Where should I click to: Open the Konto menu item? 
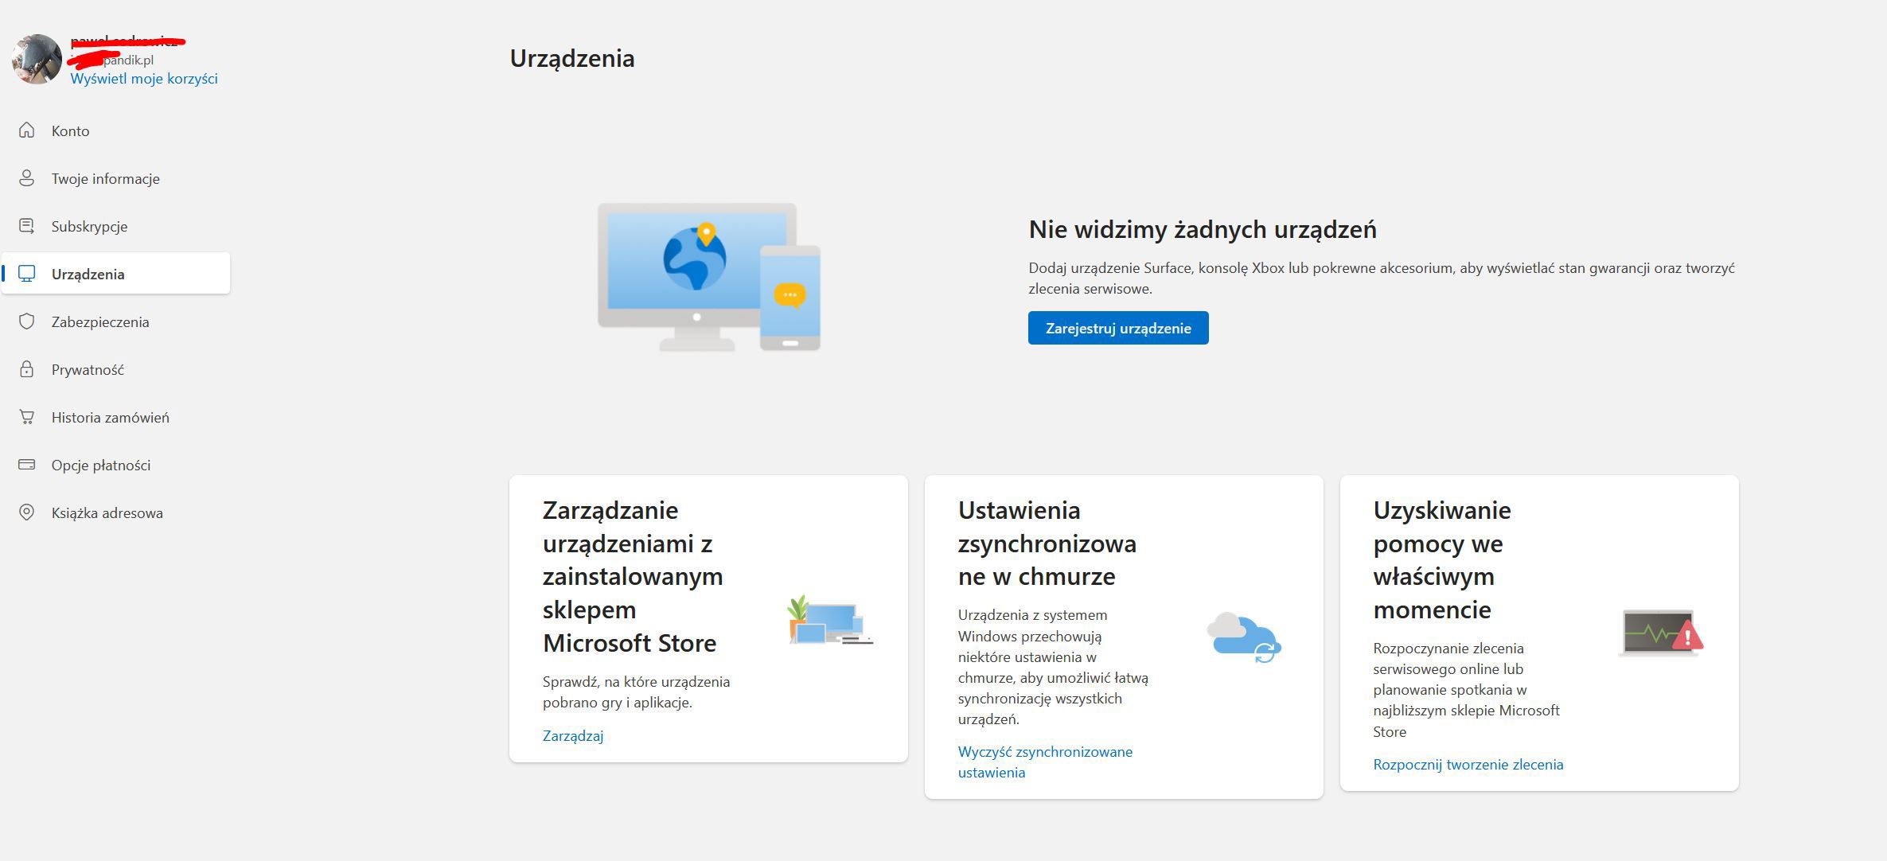[70, 131]
